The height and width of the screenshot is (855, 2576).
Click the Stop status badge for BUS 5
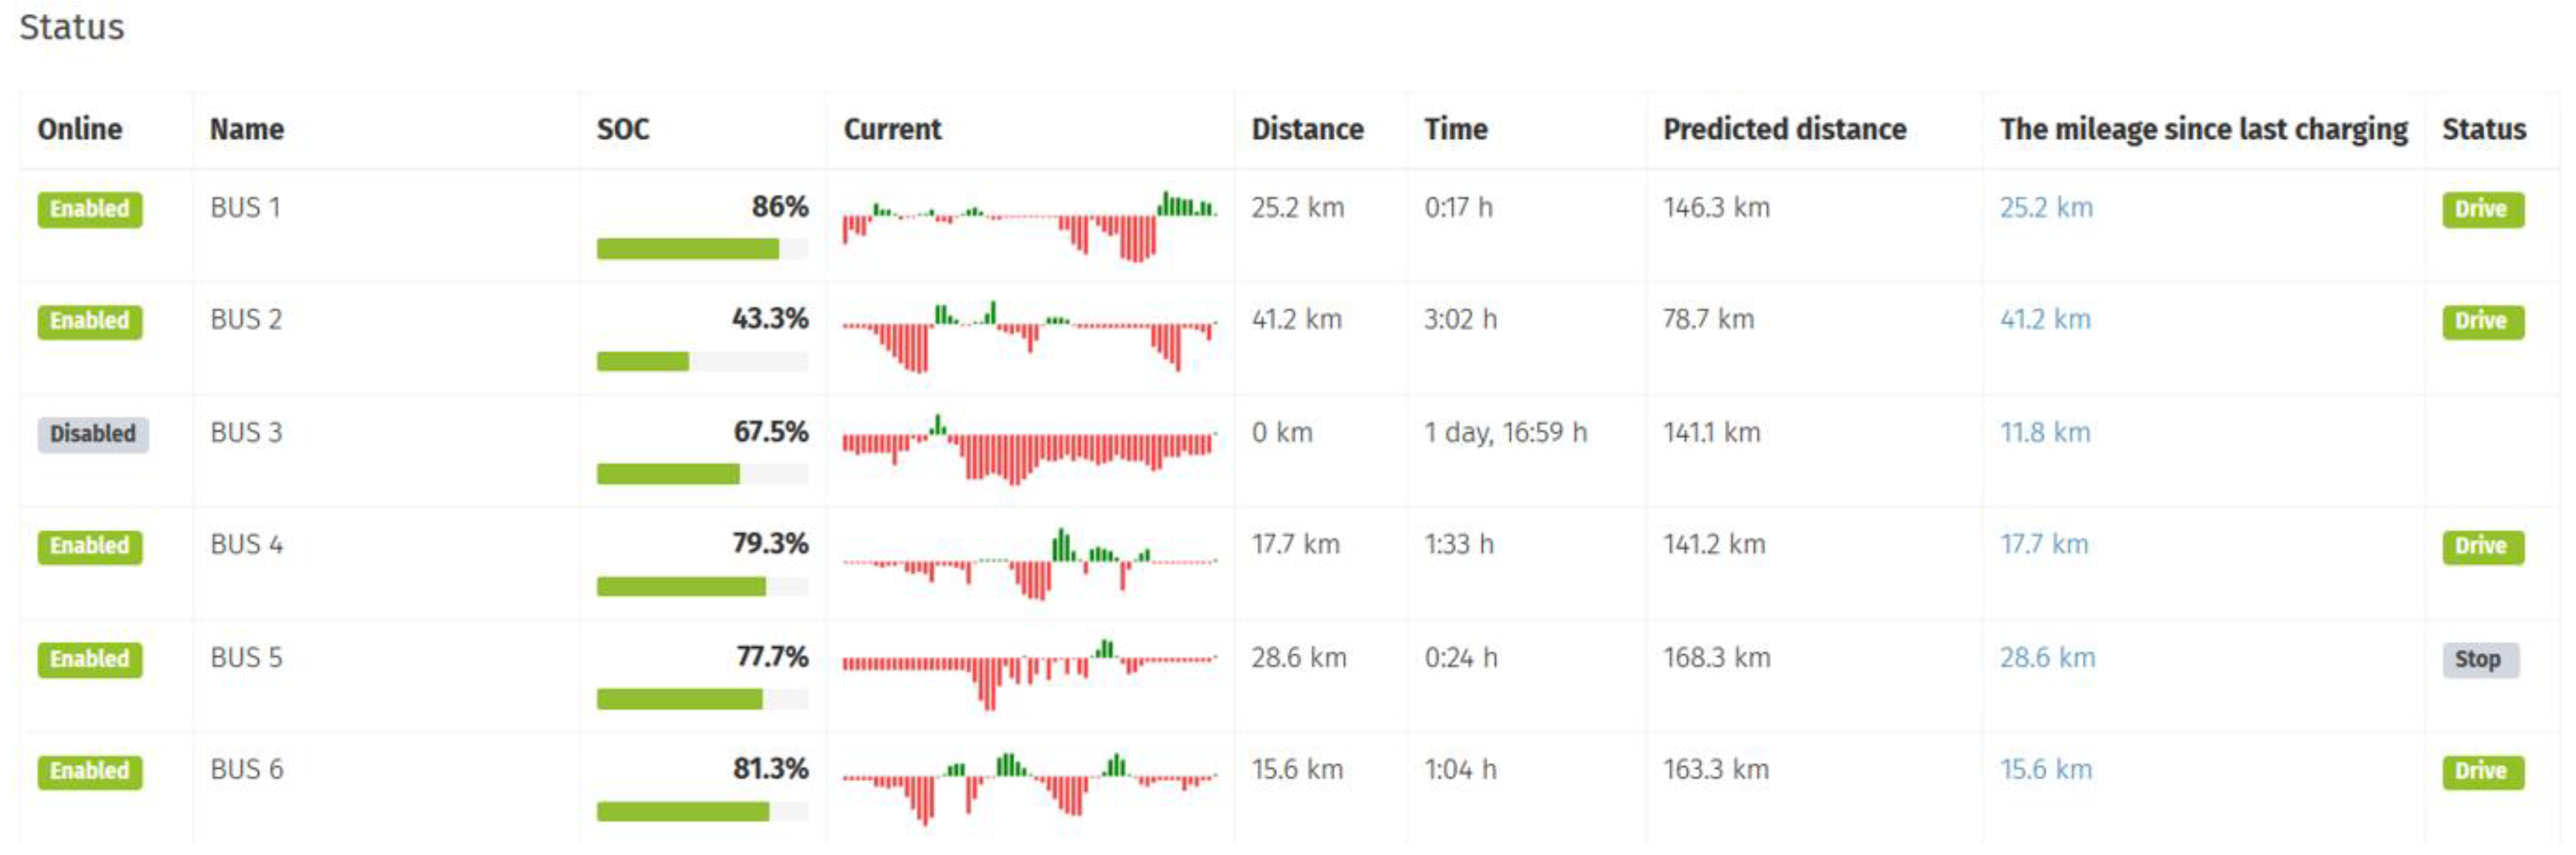(2478, 660)
